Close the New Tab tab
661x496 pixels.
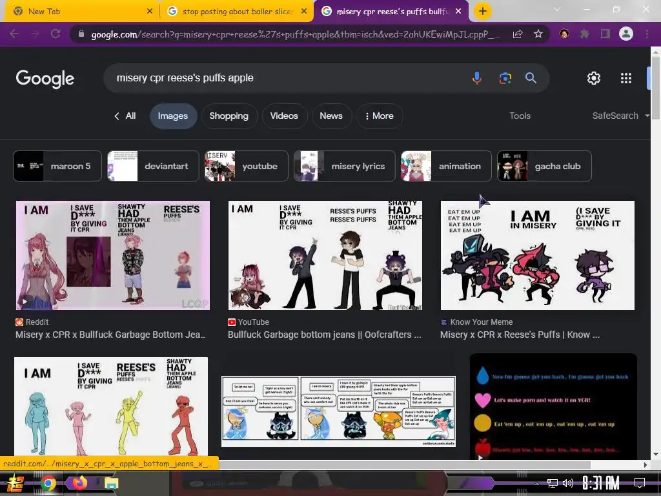pos(150,12)
